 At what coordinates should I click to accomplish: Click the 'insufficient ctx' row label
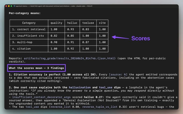tap(30, 36)
